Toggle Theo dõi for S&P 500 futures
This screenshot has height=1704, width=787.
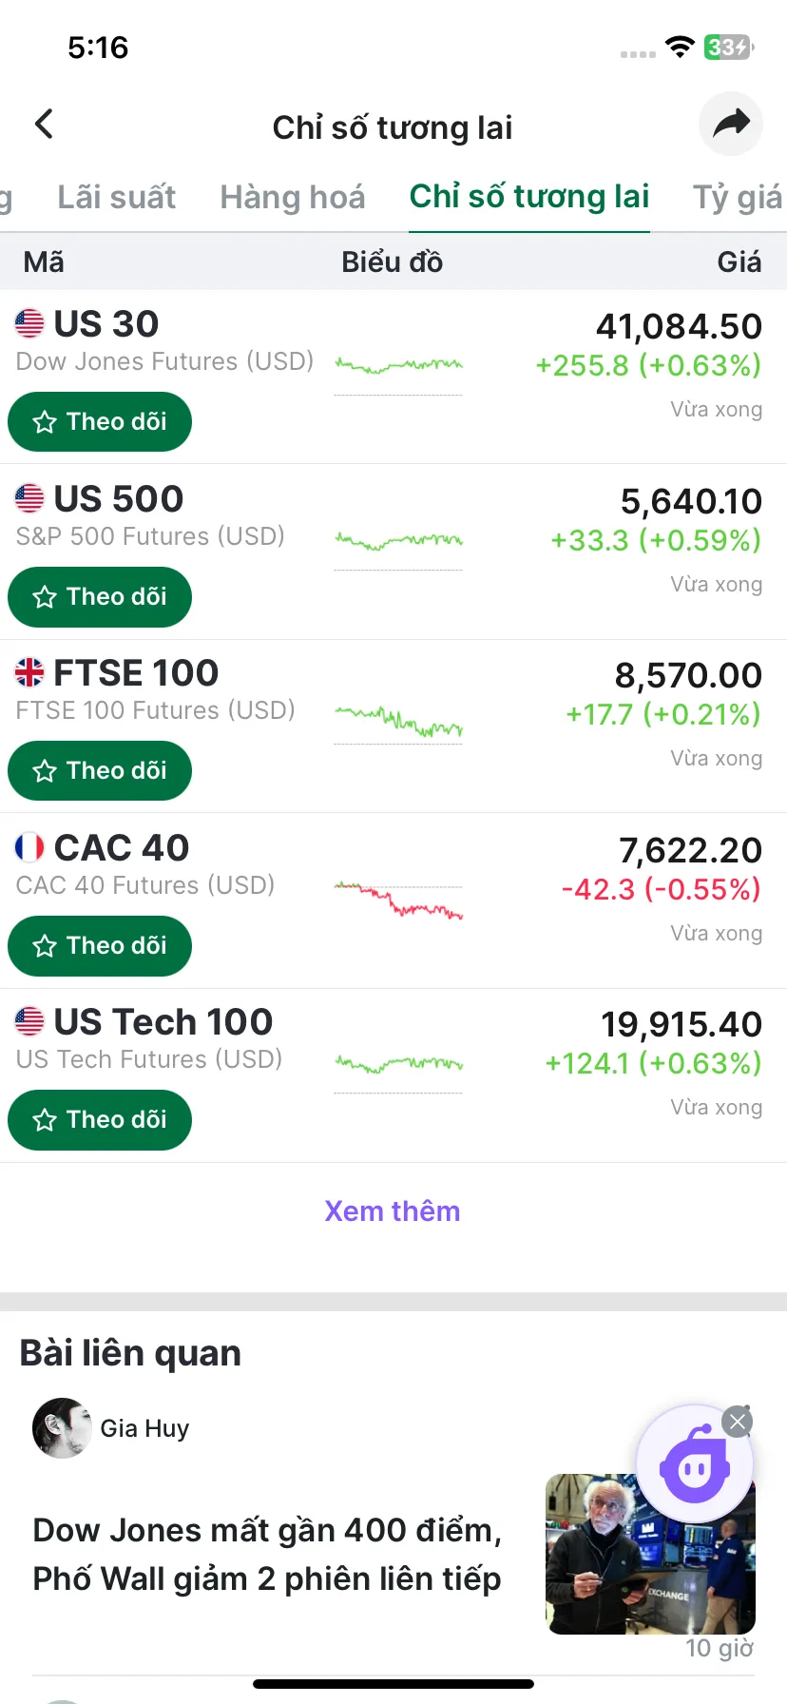(100, 597)
